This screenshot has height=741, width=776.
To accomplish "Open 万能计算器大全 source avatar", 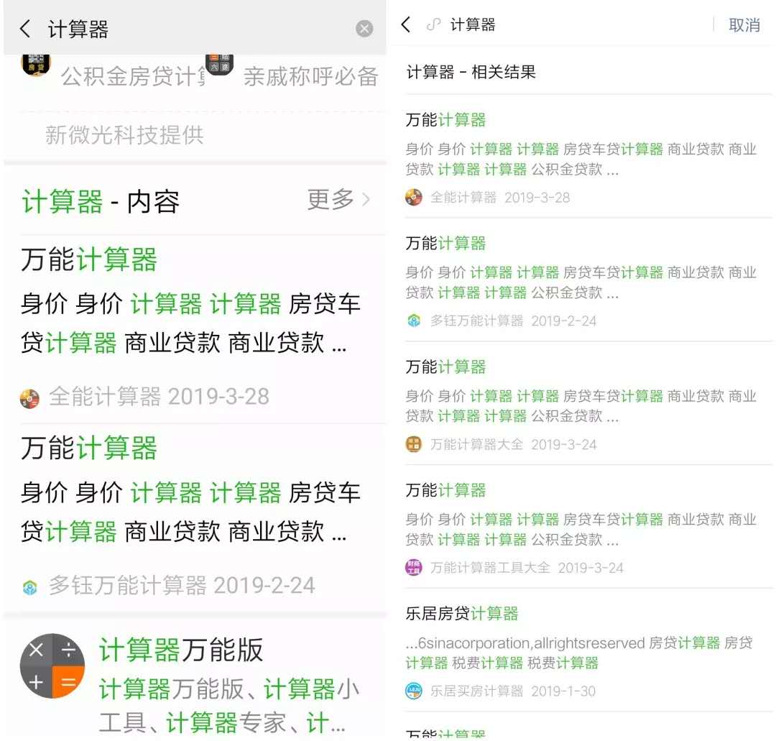I will point(414,444).
